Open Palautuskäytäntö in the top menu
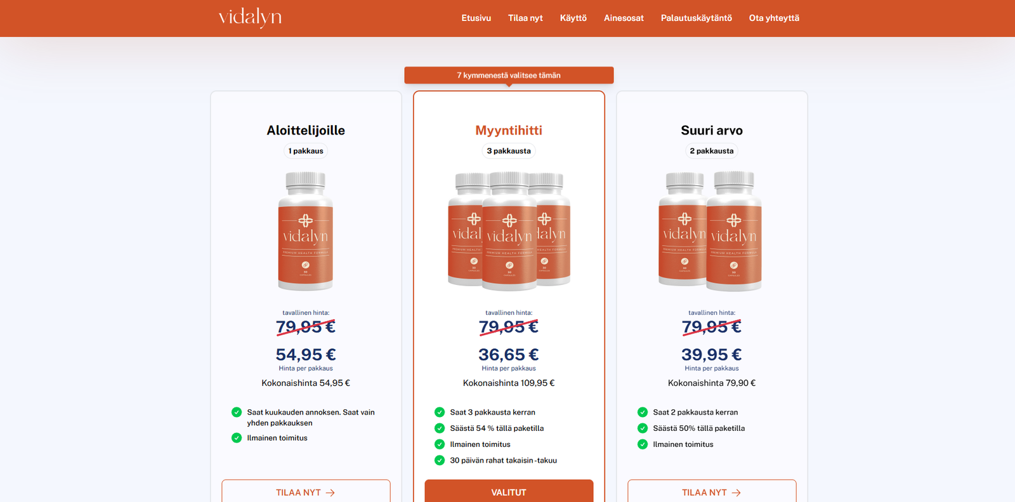The height and width of the screenshot is (502, 1015). coord(696,18)
